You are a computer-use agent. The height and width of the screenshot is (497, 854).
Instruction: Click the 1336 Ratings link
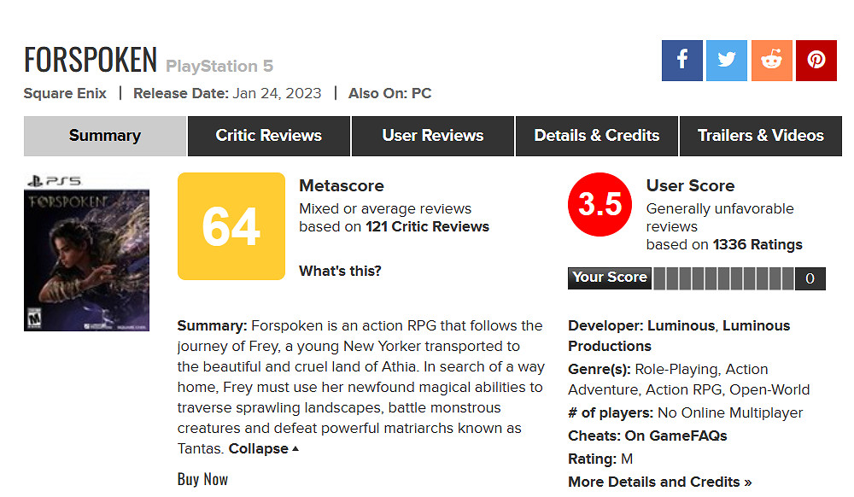point(757,244)
